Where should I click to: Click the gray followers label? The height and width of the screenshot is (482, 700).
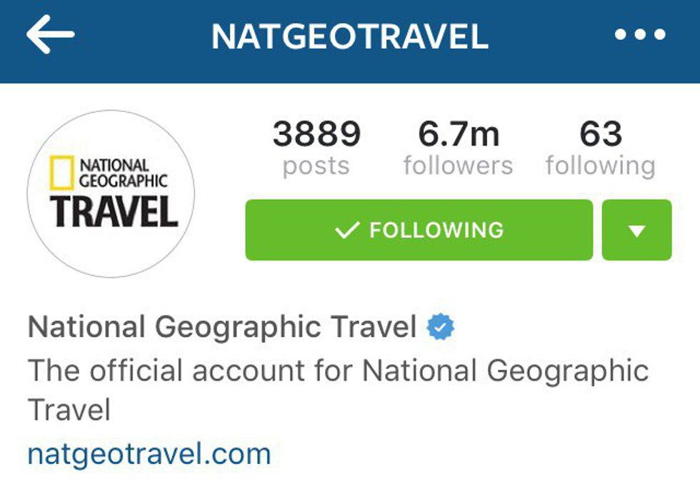[x=459, y=166]
